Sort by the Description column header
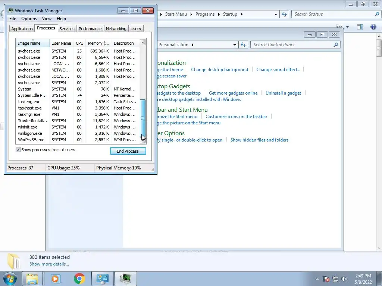This screenshot has height=286, width=382. (125, 43)
